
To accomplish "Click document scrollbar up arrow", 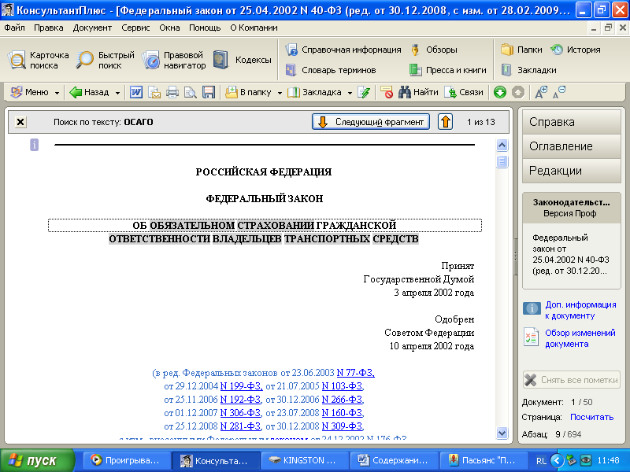I will click(x=502, y=145).
